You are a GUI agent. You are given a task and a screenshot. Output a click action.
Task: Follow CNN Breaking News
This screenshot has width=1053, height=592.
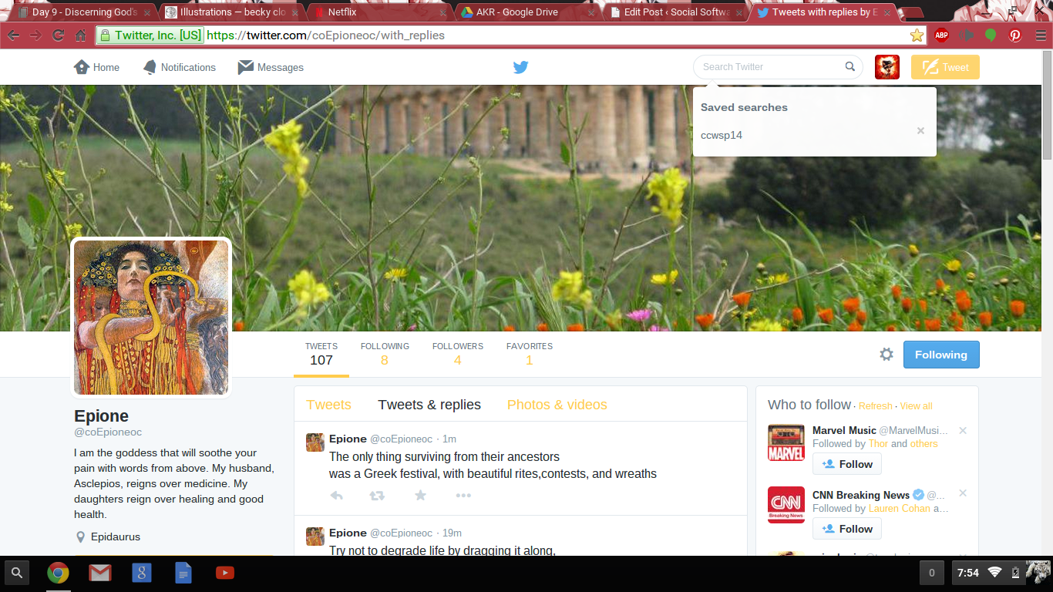[x=847, y=529]
